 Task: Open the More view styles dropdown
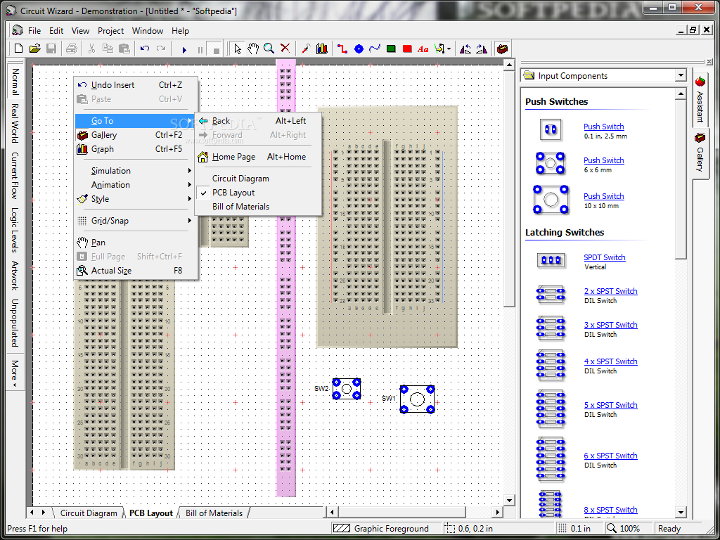[15, 373]
